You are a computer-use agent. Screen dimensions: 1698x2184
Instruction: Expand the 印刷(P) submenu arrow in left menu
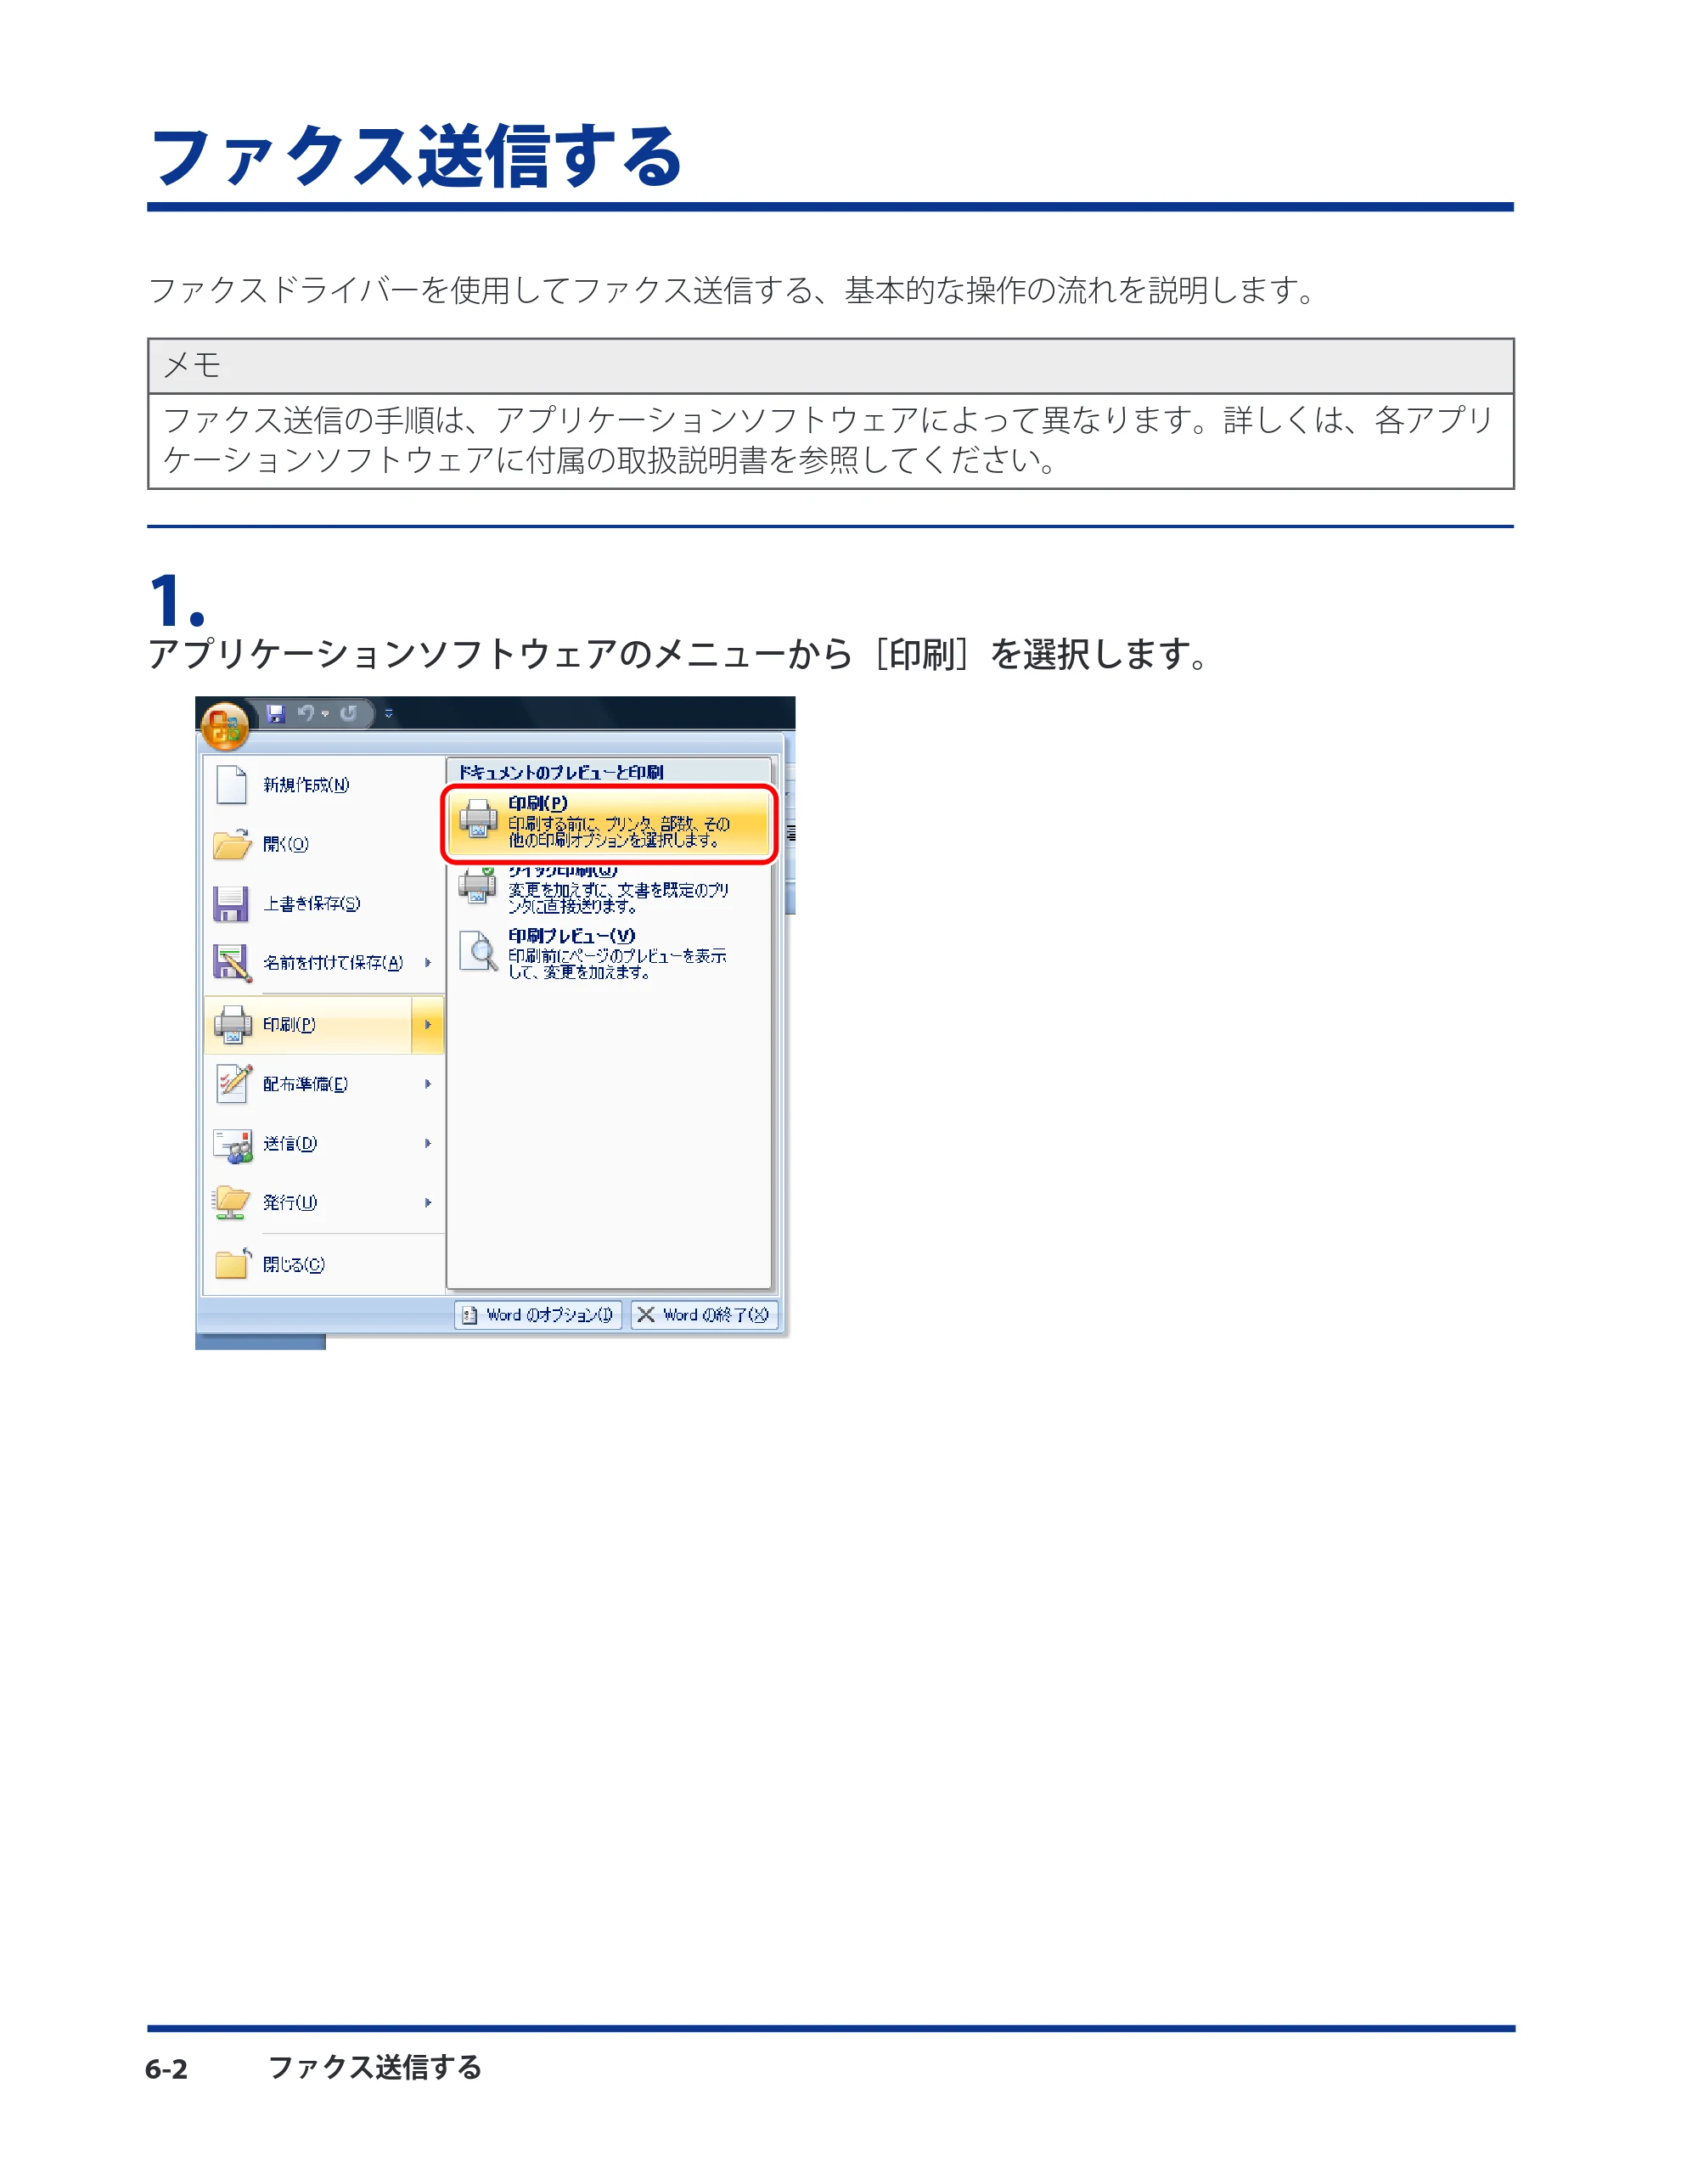click(428, 1025)
